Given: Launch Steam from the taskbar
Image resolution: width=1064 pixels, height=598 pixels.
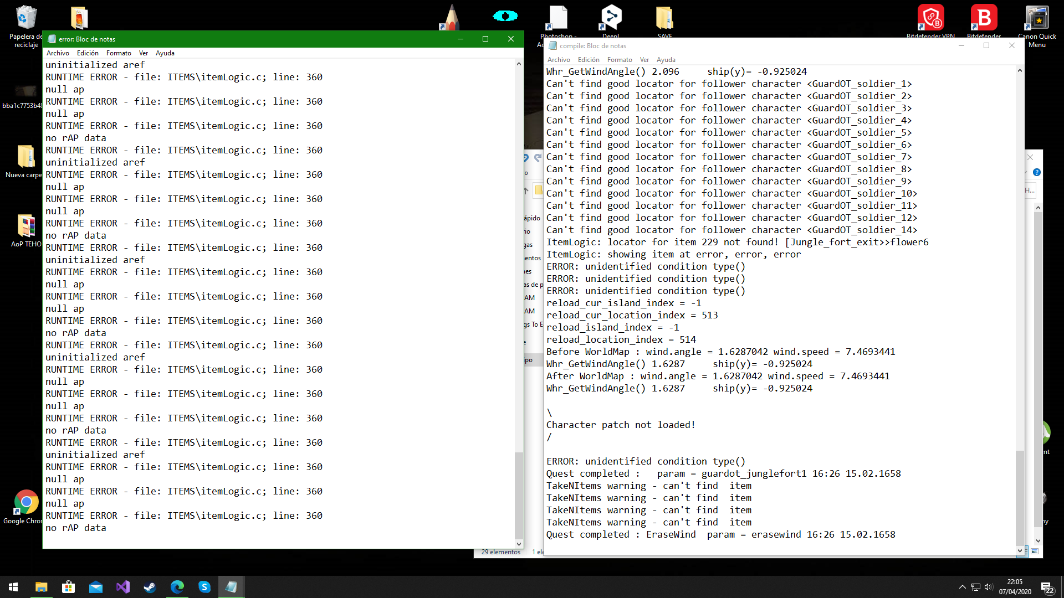Looking at the screenshot, I should tap(150, 587).
